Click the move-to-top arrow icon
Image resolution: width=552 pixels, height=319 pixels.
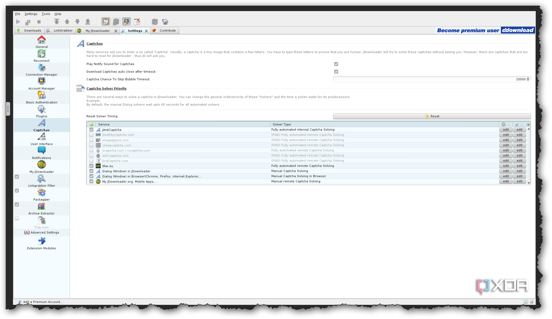(x=57, y=22)
